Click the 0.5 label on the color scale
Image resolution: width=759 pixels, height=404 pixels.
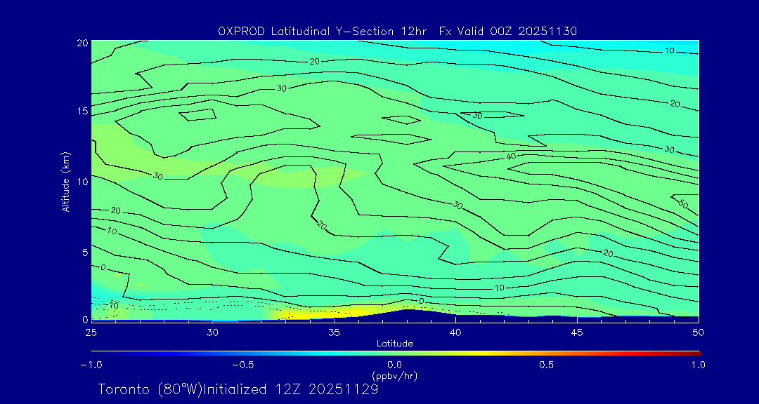(546, 365)
